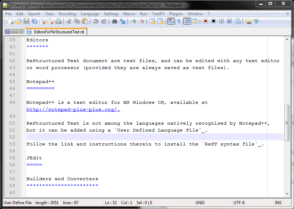Screen dimensions: 294x209
Task: Open the ? help menu
Action: (209, 14)
